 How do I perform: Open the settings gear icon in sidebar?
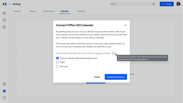4,91
